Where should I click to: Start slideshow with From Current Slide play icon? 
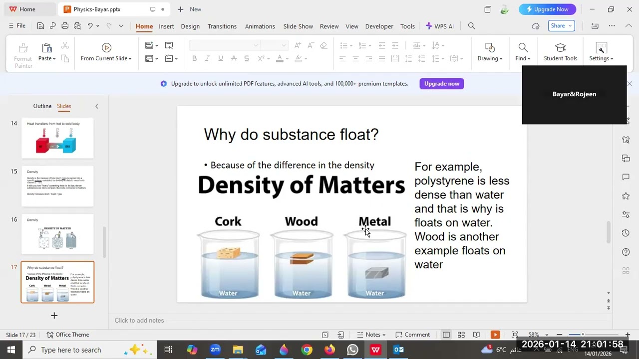[x=106, y=48]
